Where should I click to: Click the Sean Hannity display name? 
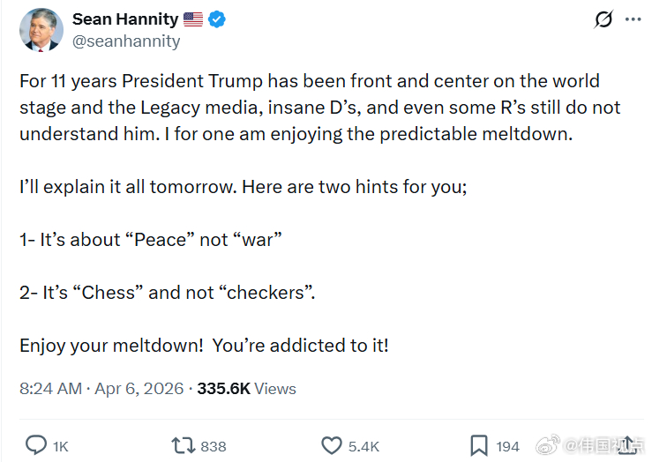point(125,19)
